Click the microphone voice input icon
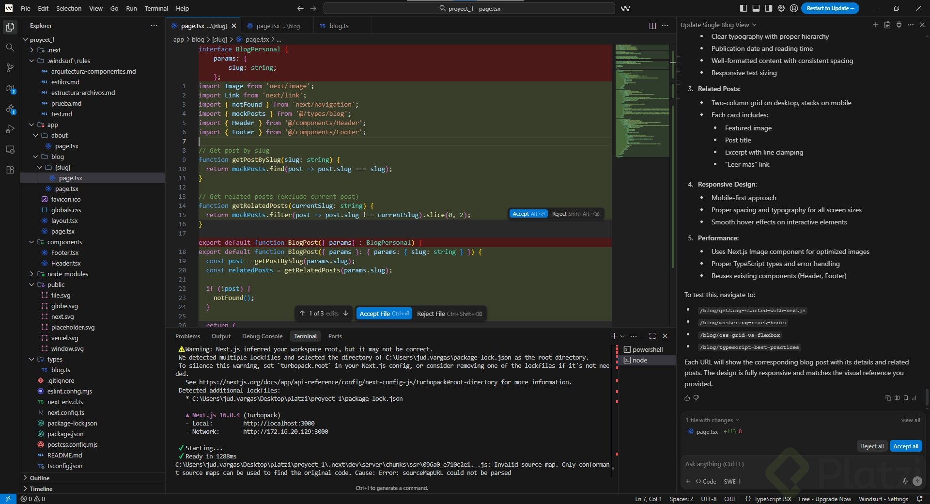 (x=905, y=481)
